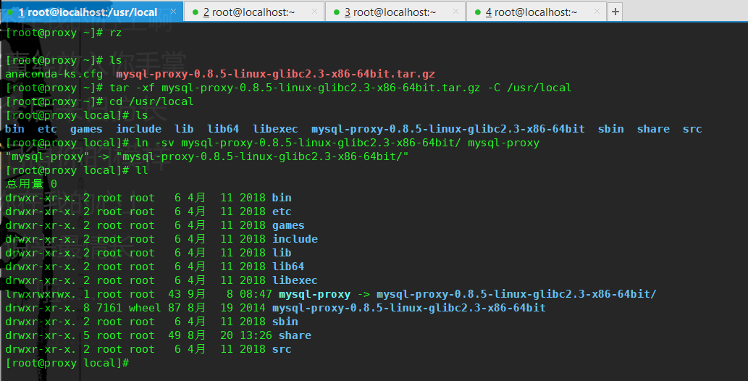Click lrwxrwxrwx. permissions string
Image resolution: width=748 pixels, height=381 pixels.
[41, 294]
